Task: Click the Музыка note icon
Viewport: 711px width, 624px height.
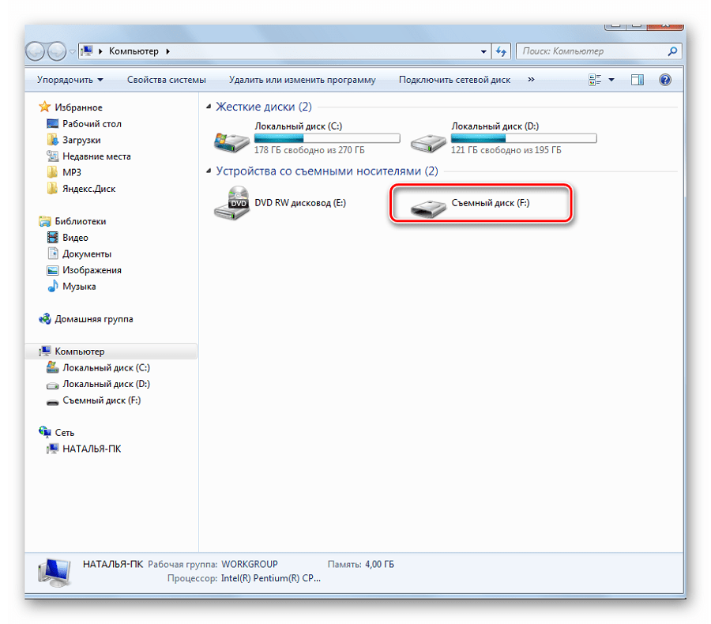Action: click(53, 286)
